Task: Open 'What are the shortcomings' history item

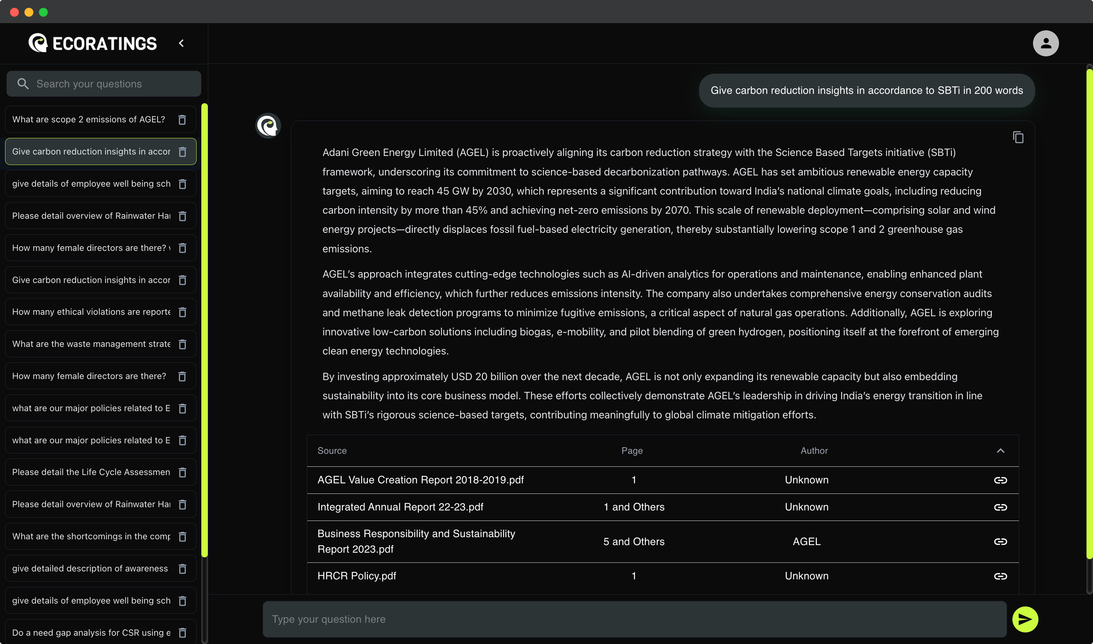Action: click(91, 536)
